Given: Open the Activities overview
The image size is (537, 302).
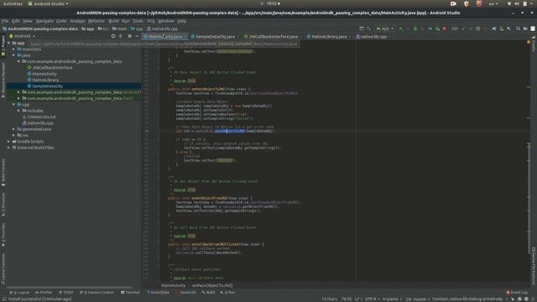Looking at the screenshot, I should point(13,3).
